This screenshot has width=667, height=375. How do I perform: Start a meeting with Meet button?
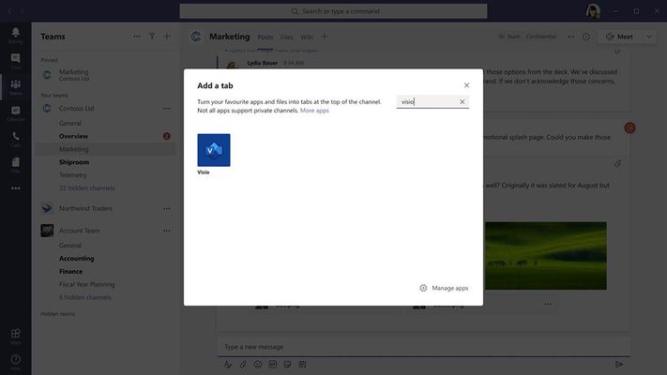619,37
